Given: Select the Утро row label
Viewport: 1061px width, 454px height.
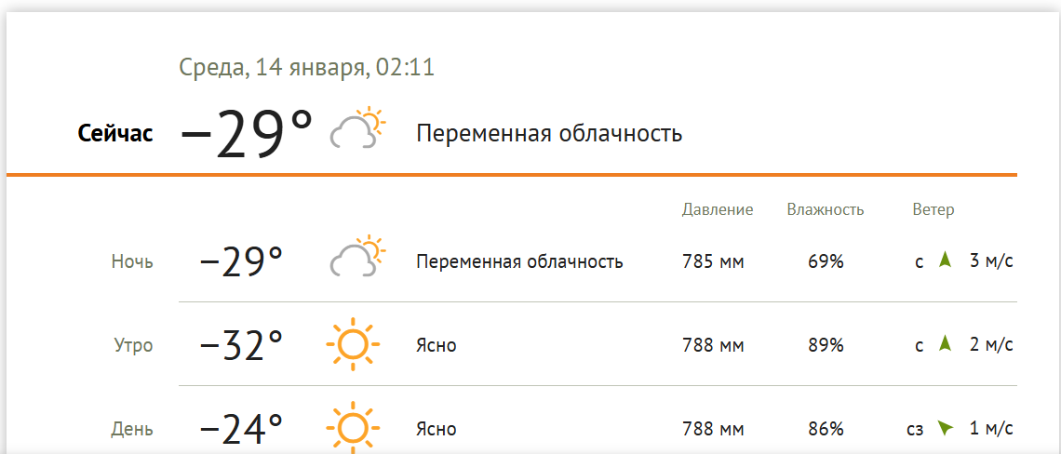Looking at the screenshot, I should pos(132,345).
